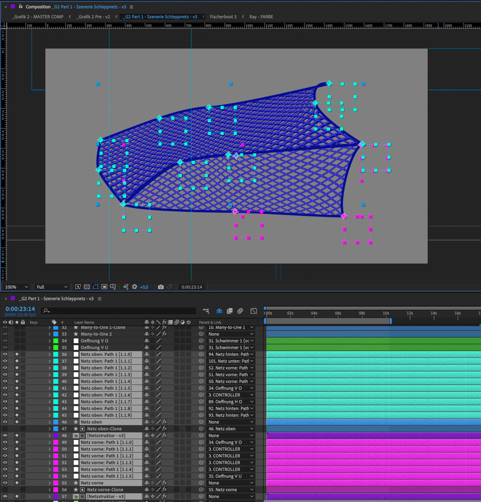Click the snapshot camera icon in viewer
Screen dimensions: 481x502
161,287
